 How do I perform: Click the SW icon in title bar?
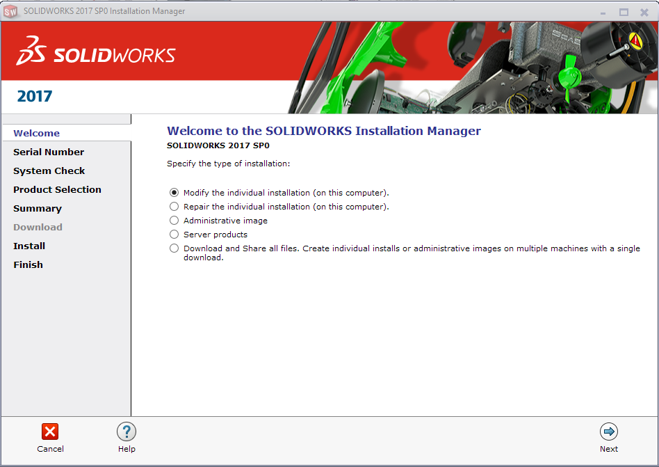pos(10,11)
